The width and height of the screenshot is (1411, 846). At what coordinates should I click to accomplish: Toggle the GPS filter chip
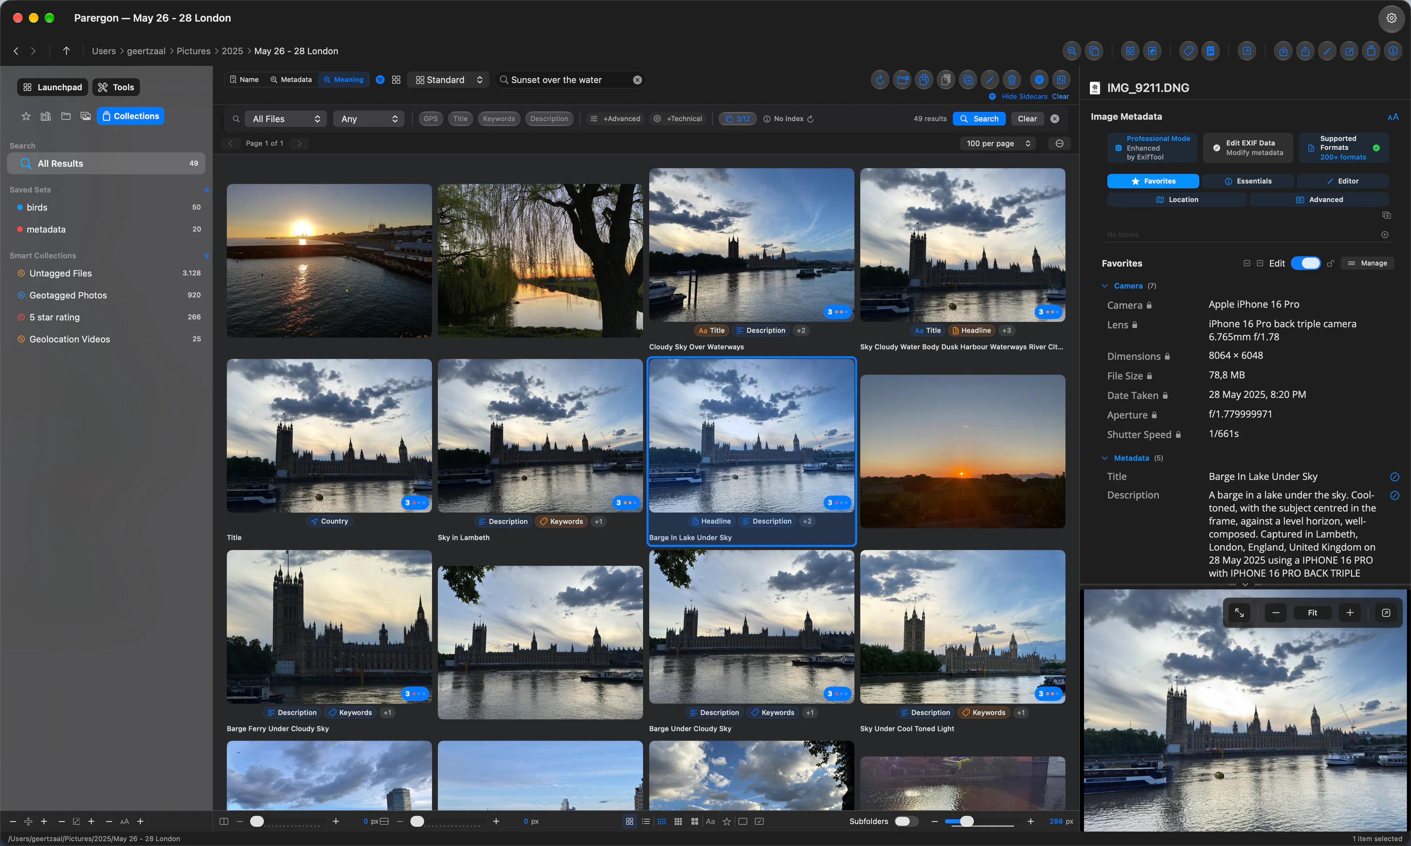[430, 118]
